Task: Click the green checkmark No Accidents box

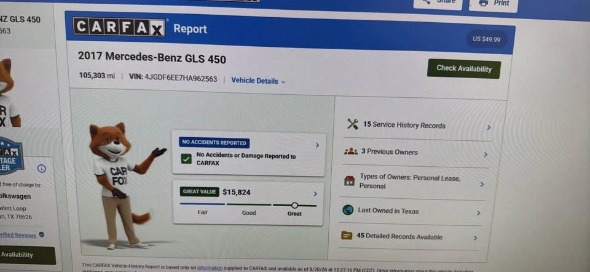Action: click(x=186, y=159)
